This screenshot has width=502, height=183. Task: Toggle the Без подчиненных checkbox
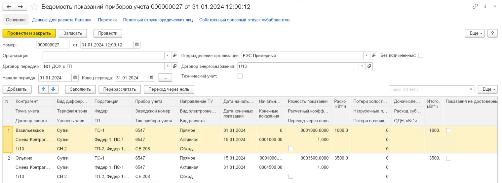[420, 55]
